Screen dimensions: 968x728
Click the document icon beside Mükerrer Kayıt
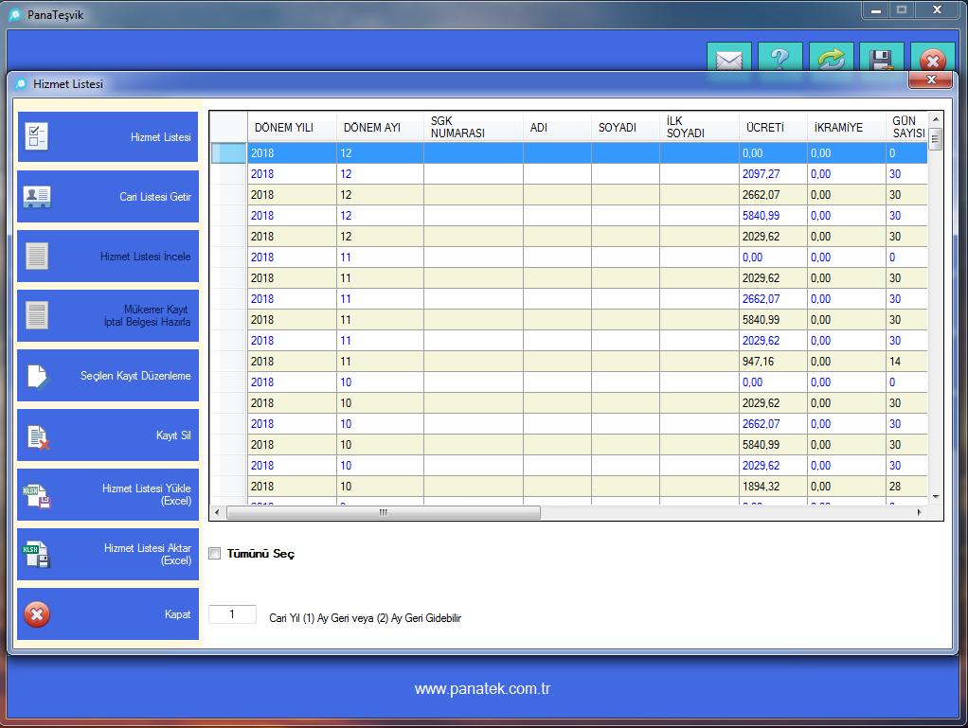(36, 316)
